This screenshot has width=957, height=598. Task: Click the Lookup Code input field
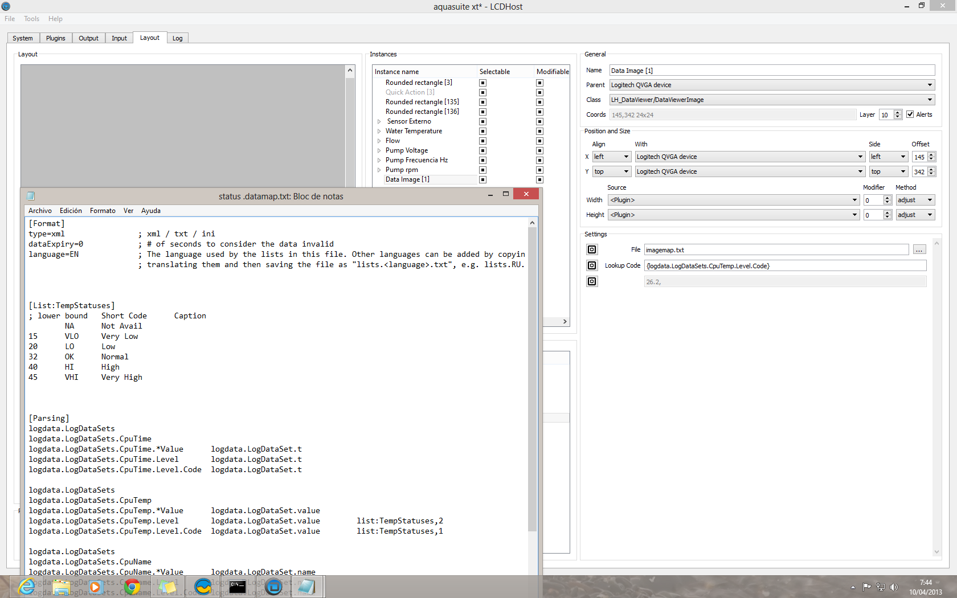pos(785,266)
